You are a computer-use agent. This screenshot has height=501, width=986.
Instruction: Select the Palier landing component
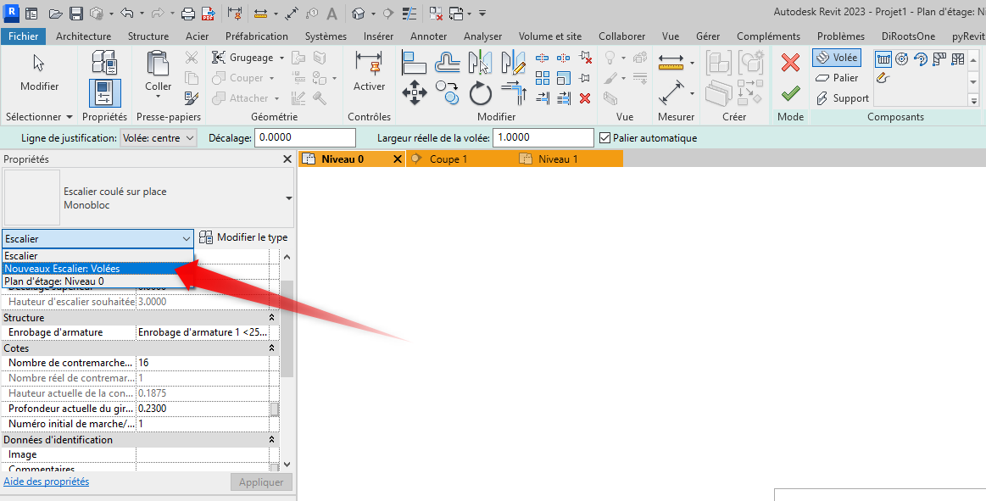click(837, 78)
